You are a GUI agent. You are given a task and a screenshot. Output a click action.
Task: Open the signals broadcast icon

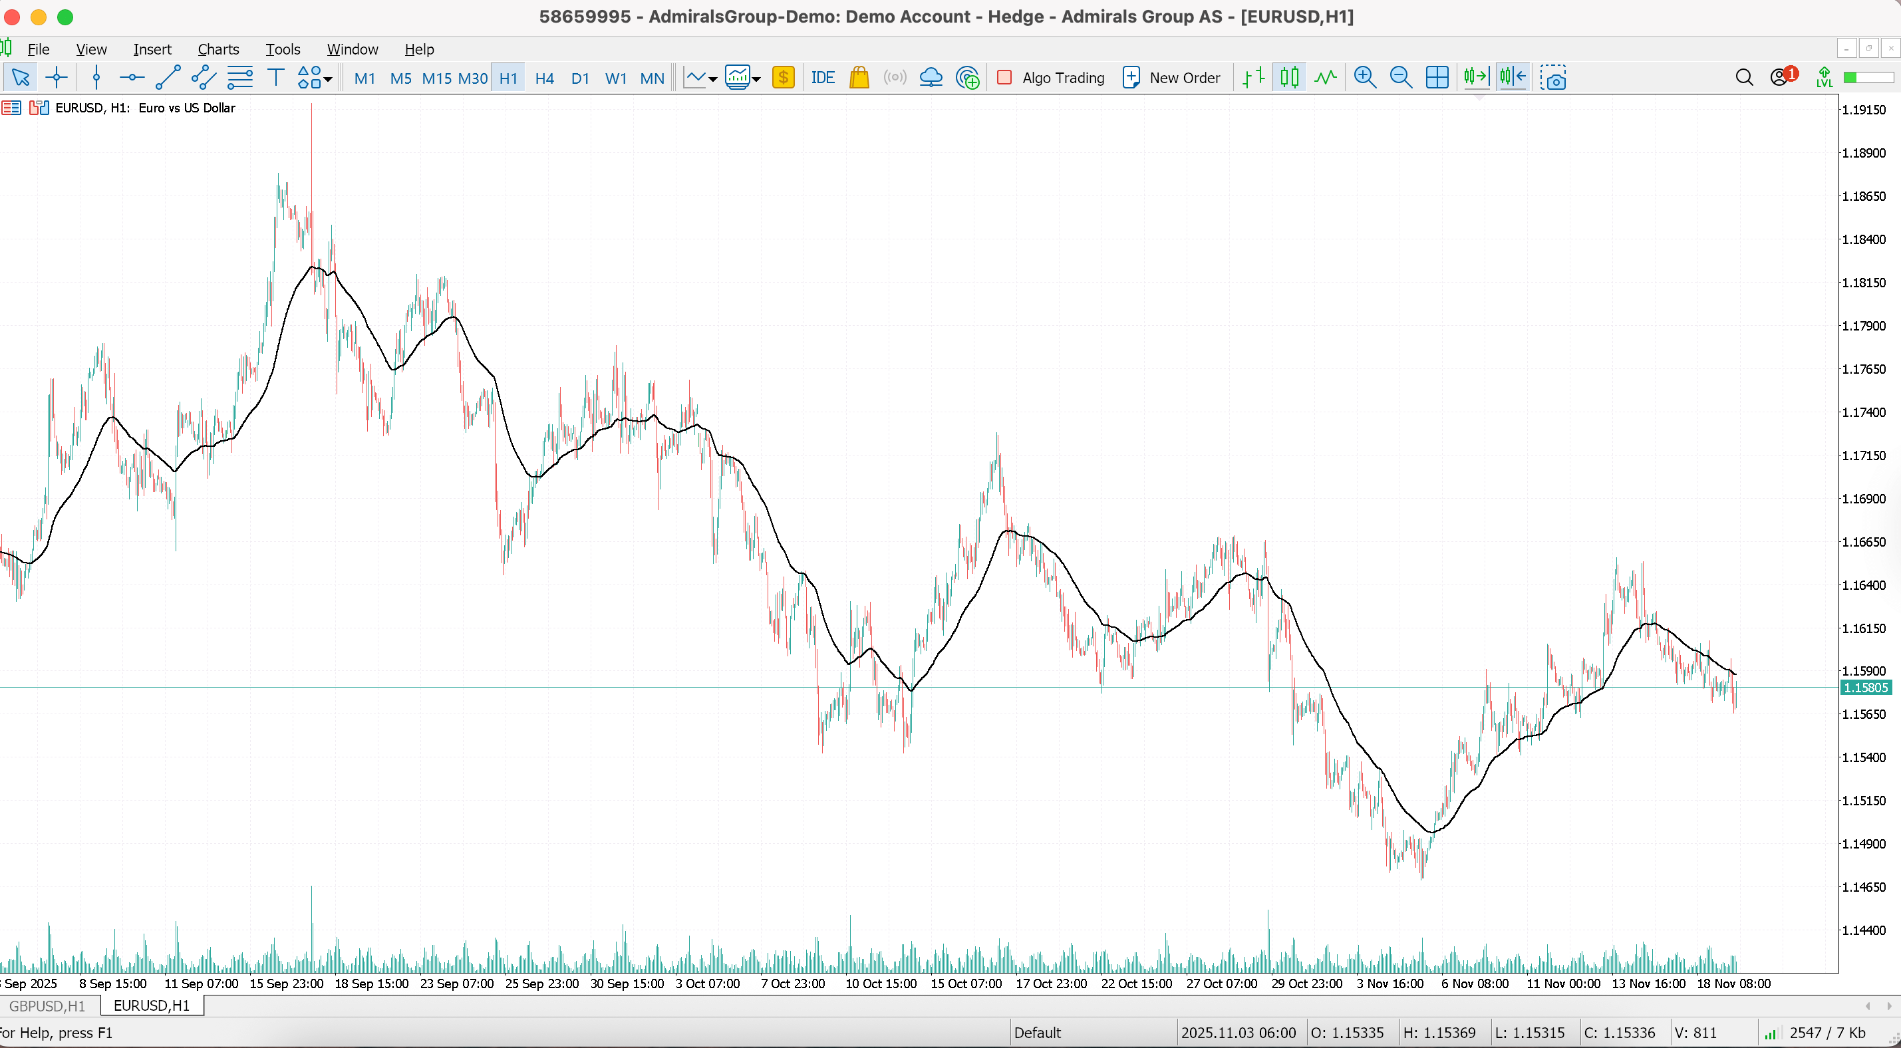[895, 78]
